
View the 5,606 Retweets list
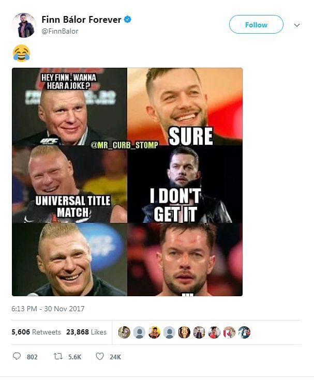pyautogui.click(x=36, y=332)
